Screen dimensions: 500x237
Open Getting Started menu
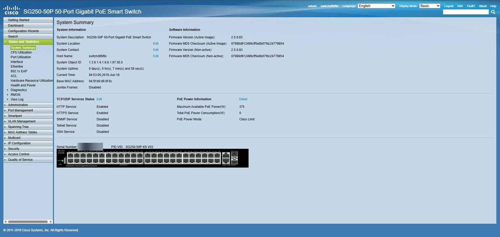tap(28, 20)
